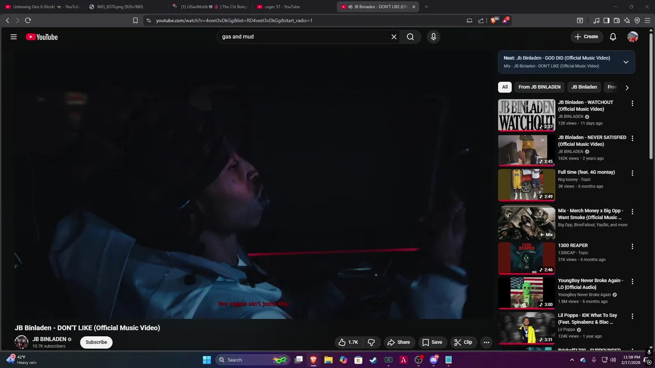Open the account avatar menu

[x=633, y=37]
